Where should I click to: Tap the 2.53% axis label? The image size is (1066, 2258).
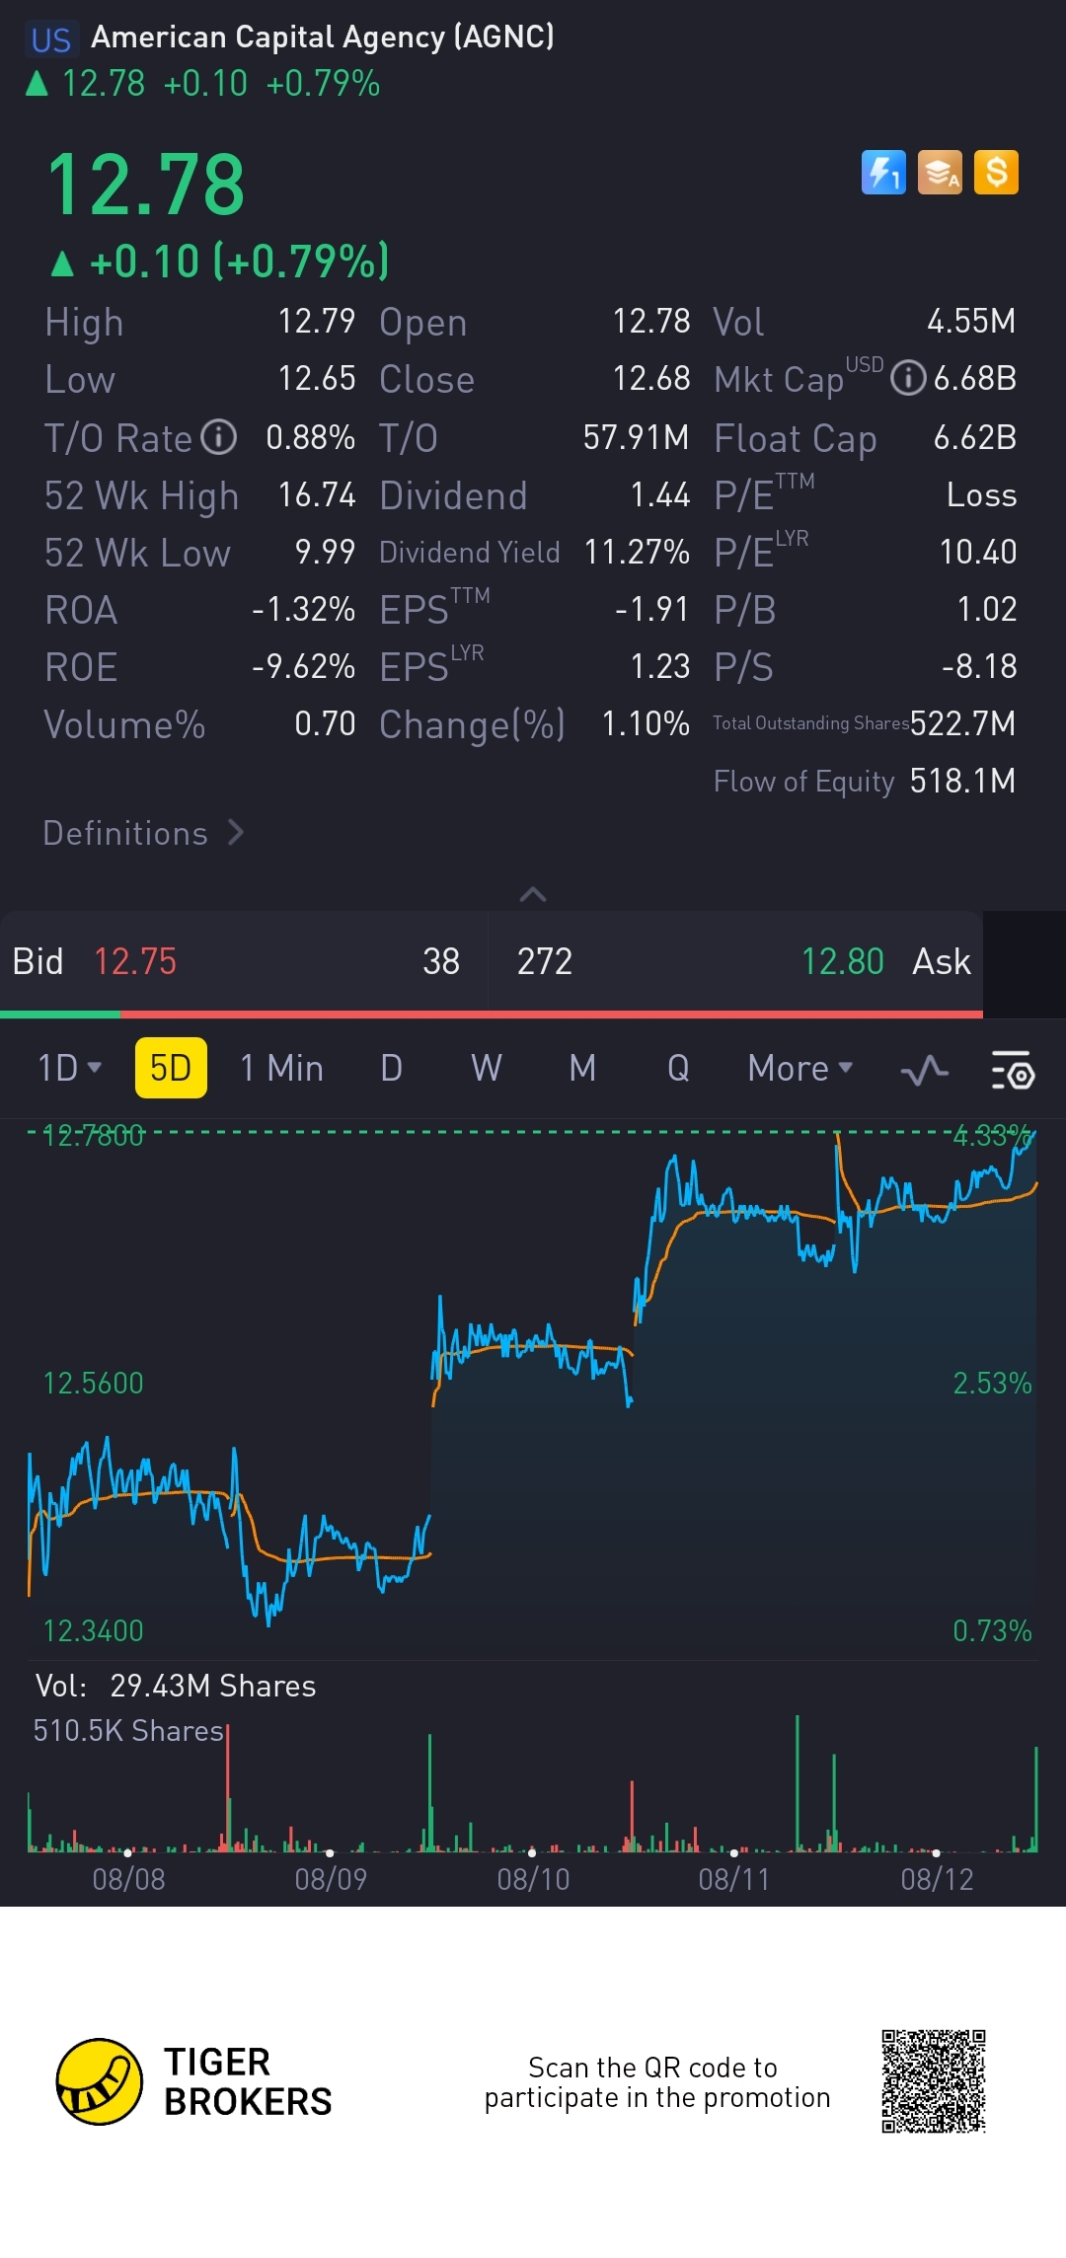click(992, 1383)
